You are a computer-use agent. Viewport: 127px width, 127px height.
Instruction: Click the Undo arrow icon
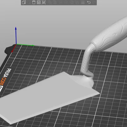pyautogui.click(x=89, y=2)
